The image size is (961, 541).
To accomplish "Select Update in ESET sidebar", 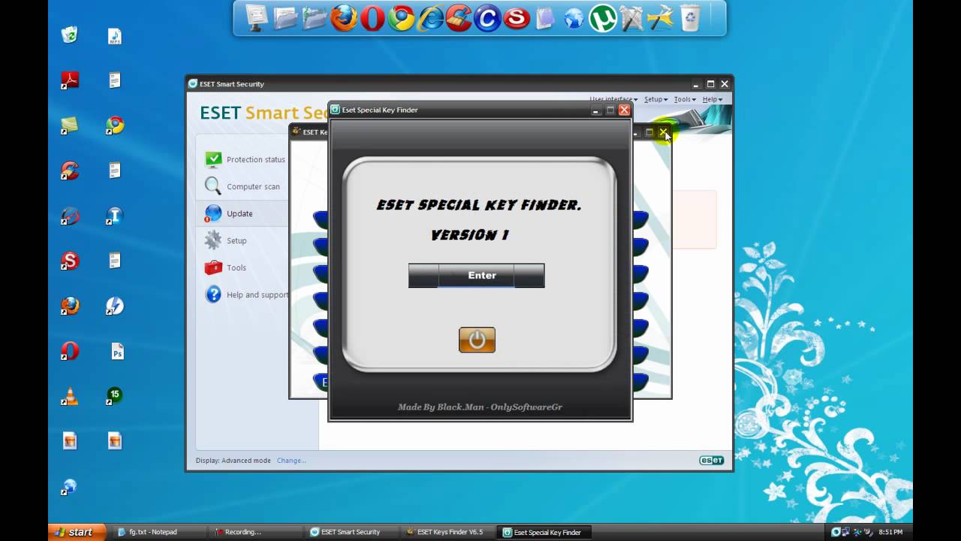I will pos(242,213).
